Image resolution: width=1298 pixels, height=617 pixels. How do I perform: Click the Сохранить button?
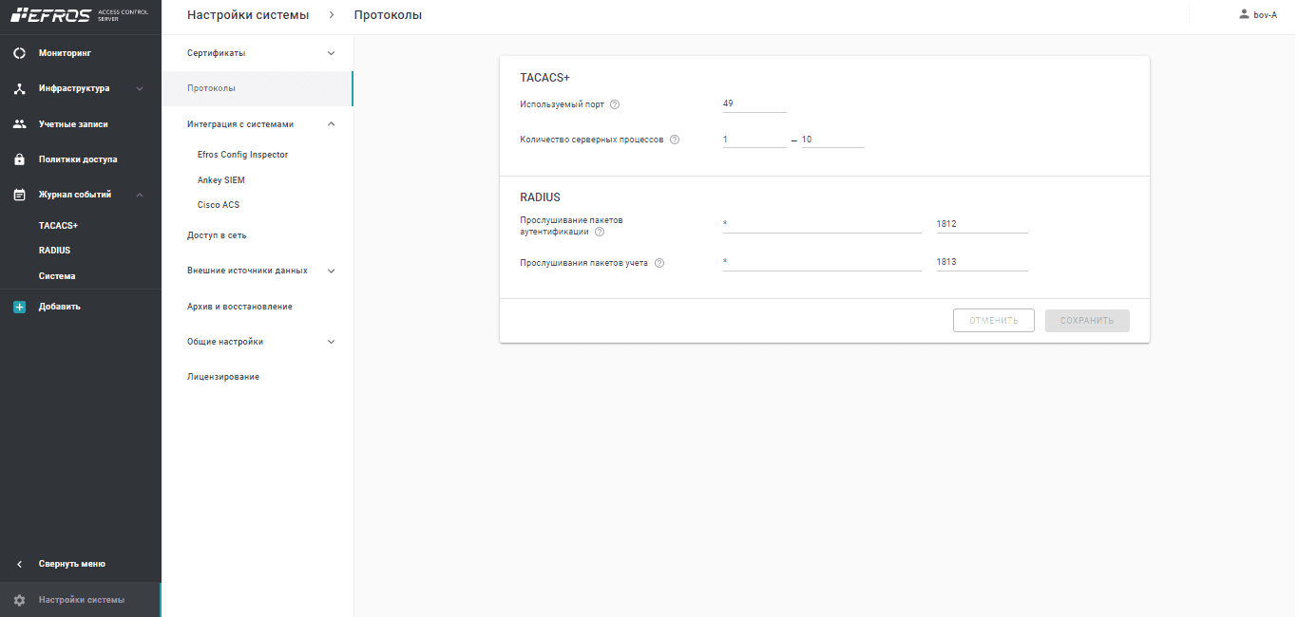pos(1087,321)
